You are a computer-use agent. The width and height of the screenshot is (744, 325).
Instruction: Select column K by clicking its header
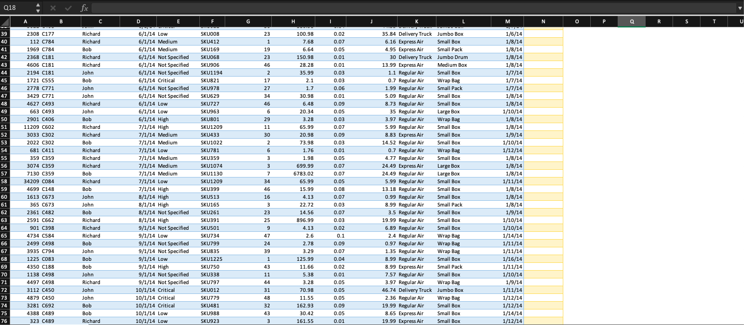tap(416, 22)
